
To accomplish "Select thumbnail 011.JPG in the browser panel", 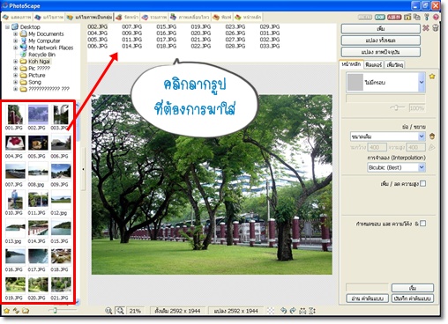I will point(38,202).
